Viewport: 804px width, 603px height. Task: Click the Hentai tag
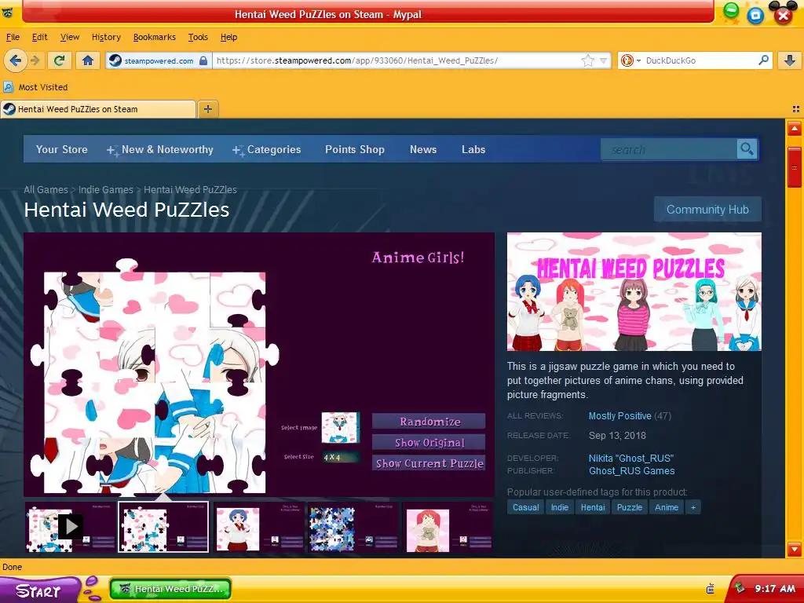593,507
